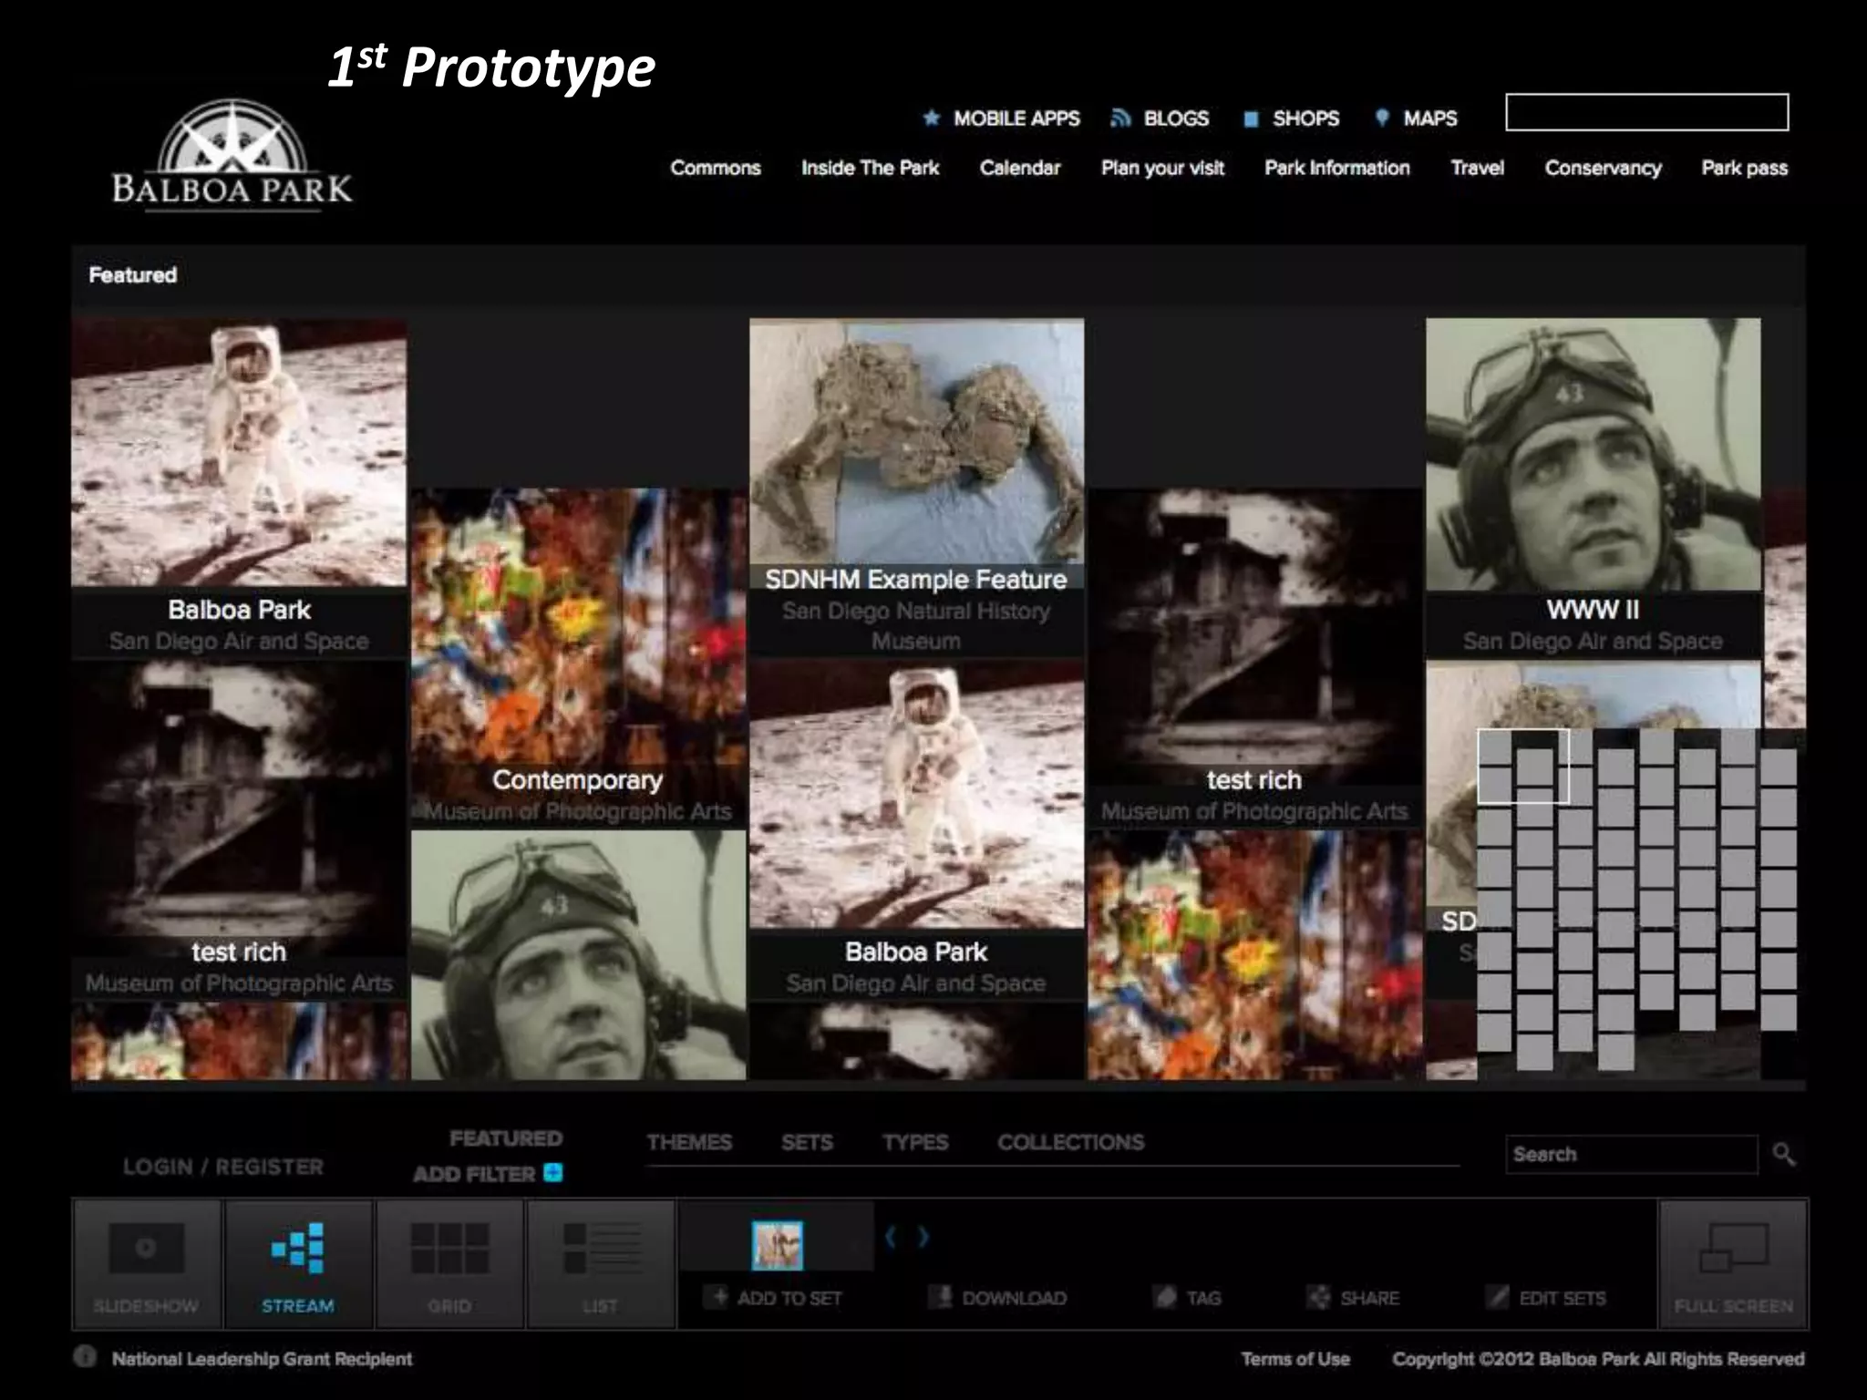Click the white viewport box in minimap
The width and height of the screenshot is (1867, 1400).
pyautogui.click(x=1523, y=767)
